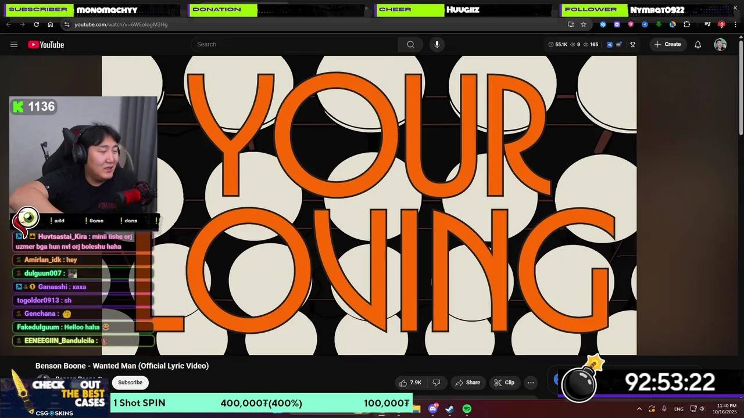
Task: Click the Subscribe button
Action: pos(130,383)
